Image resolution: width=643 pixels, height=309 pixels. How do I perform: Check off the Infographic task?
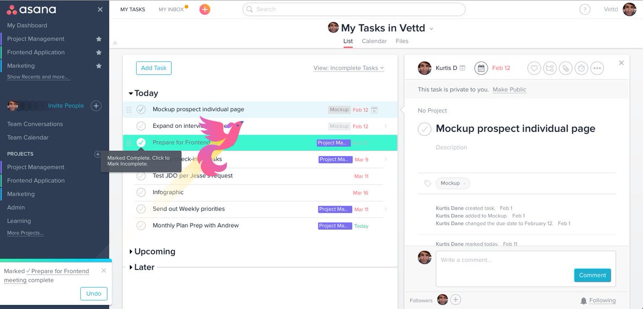[141, 192]
